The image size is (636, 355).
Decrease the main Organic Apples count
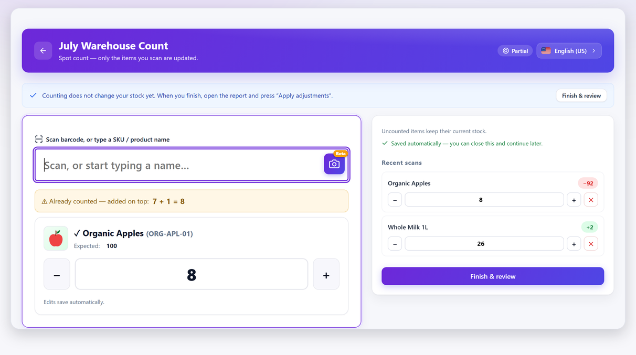[x=57, y=274]
